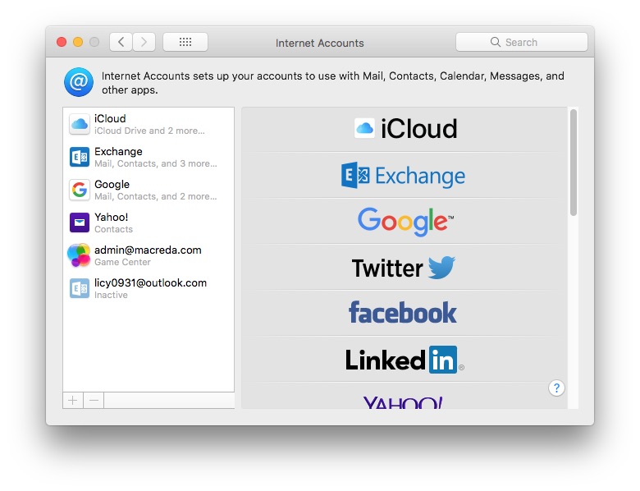Click the "Game Center" subtitle text
Viewport: 640px width, 491px height.
[122, 262]
